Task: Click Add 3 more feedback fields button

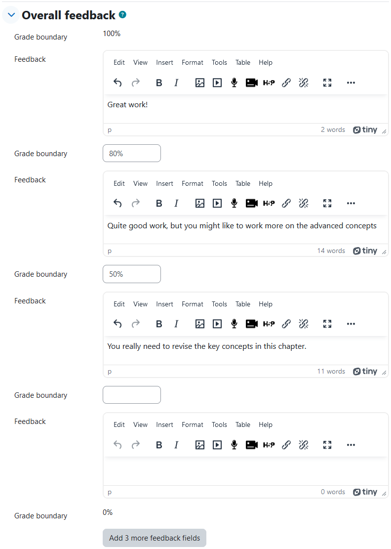Action: click(154, 538)
